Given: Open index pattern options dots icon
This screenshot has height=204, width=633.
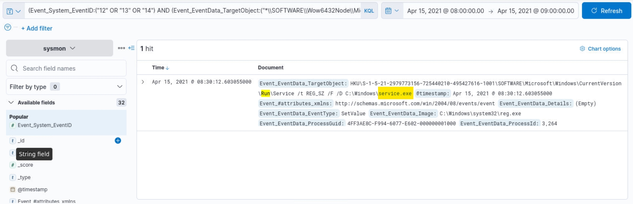Looking at the screenshot, I should tap(121, 48).
